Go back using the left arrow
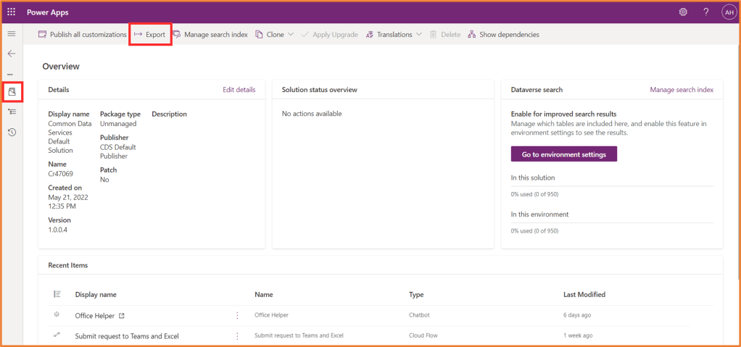The image size is (741, 347). coord(11,54)
